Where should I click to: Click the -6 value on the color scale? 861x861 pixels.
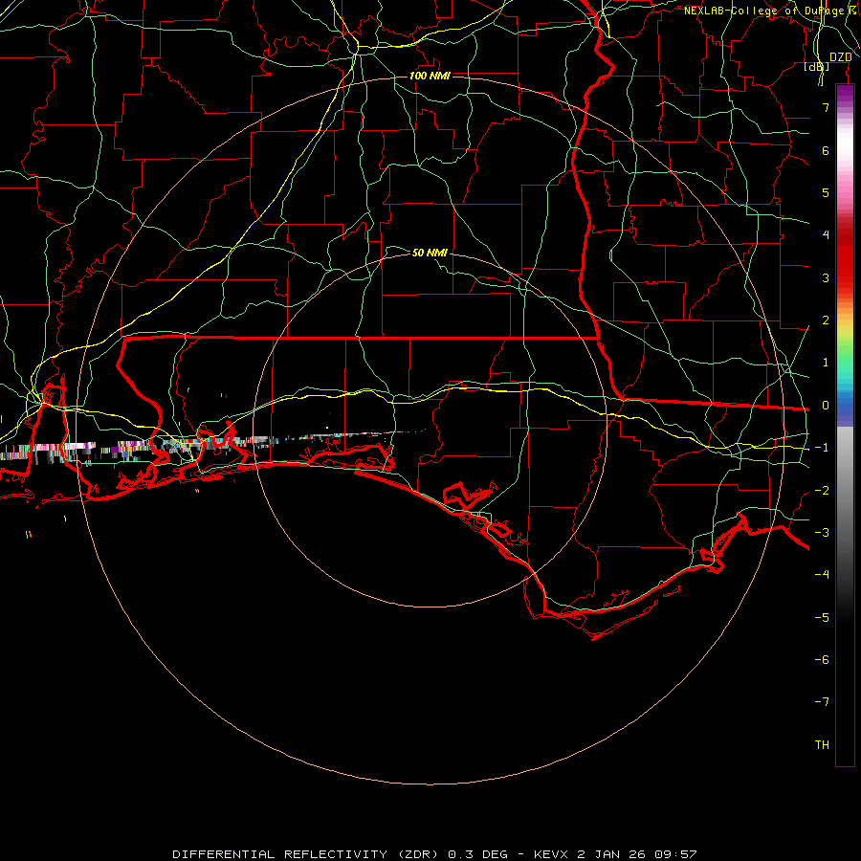[x=822, y=660]
